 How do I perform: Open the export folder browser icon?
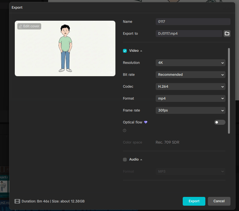[x=227, y=34]
